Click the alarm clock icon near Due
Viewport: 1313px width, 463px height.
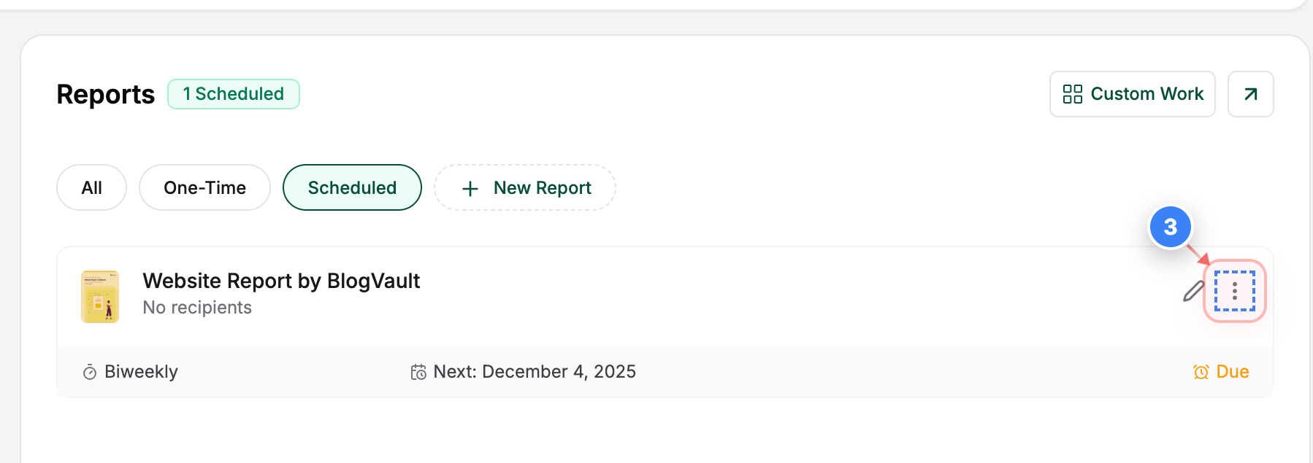click(1200, 371)
